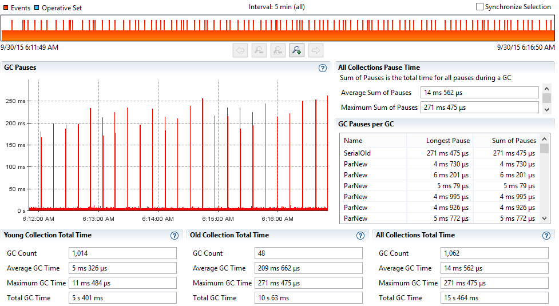Click up arrow of All Collections Pause Time scrollbar
This screenshot has height=306, width=559.
click(547, 88)
